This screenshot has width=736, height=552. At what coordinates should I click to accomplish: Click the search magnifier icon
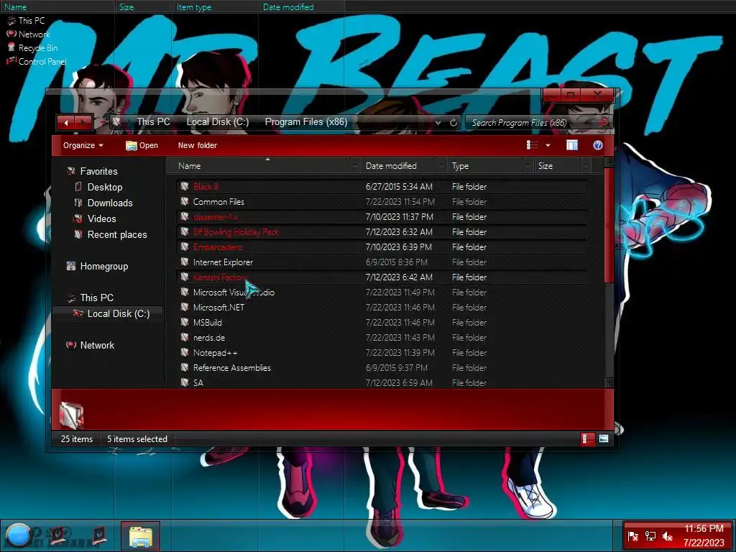click(604, 122)
